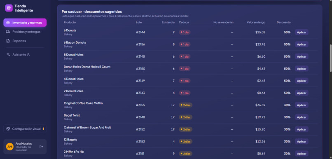
Task: Apply discount for Donut Holes 5 Count
Action: click(x=302, y=69)
